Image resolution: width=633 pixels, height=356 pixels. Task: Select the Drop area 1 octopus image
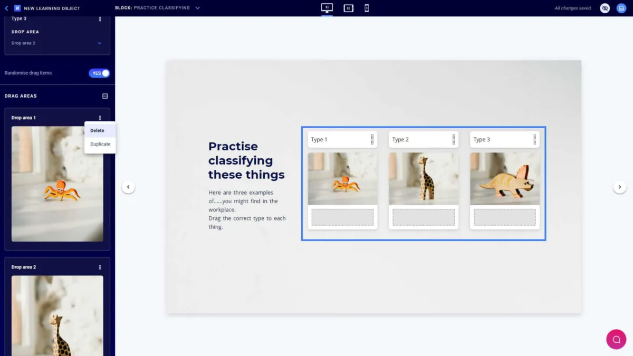tap(57, 184)
